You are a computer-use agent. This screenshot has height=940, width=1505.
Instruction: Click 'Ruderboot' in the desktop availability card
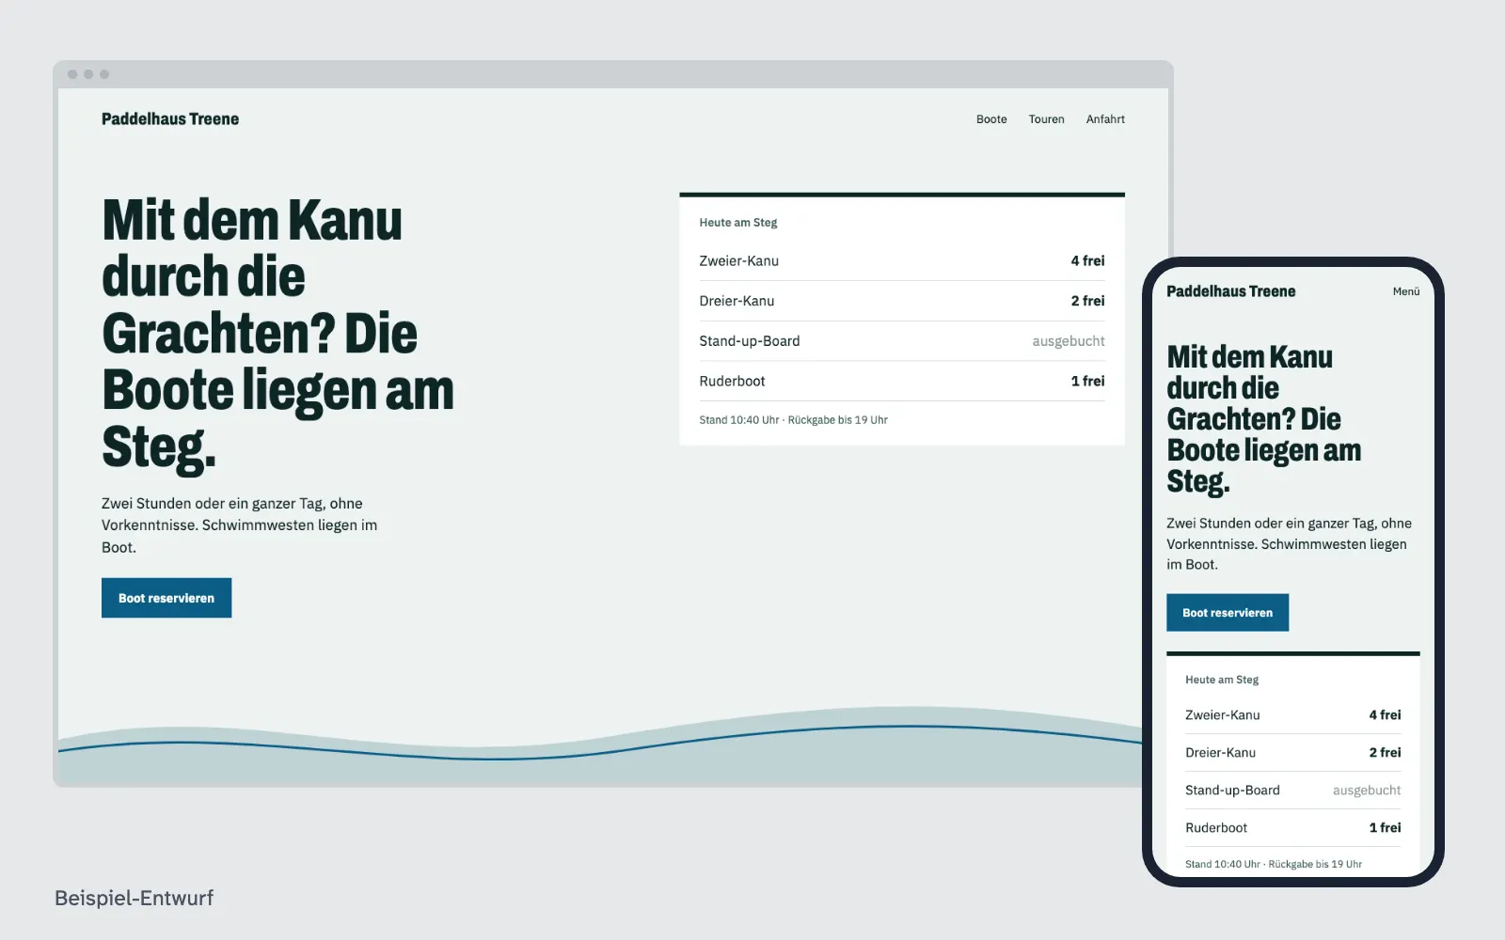(732, 381)
